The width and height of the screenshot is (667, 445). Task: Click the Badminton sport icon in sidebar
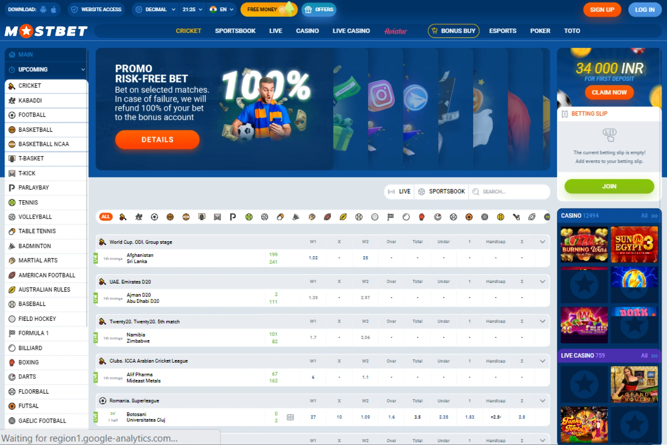point(12,246)
